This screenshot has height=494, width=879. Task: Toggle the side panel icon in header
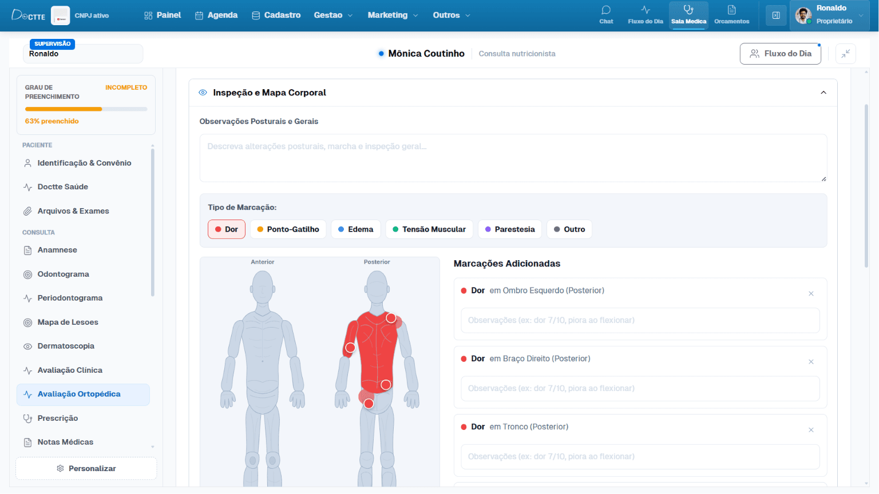click(776, 15)
